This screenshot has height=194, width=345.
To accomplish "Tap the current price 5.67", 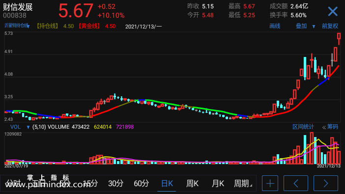I will point(76,10).
